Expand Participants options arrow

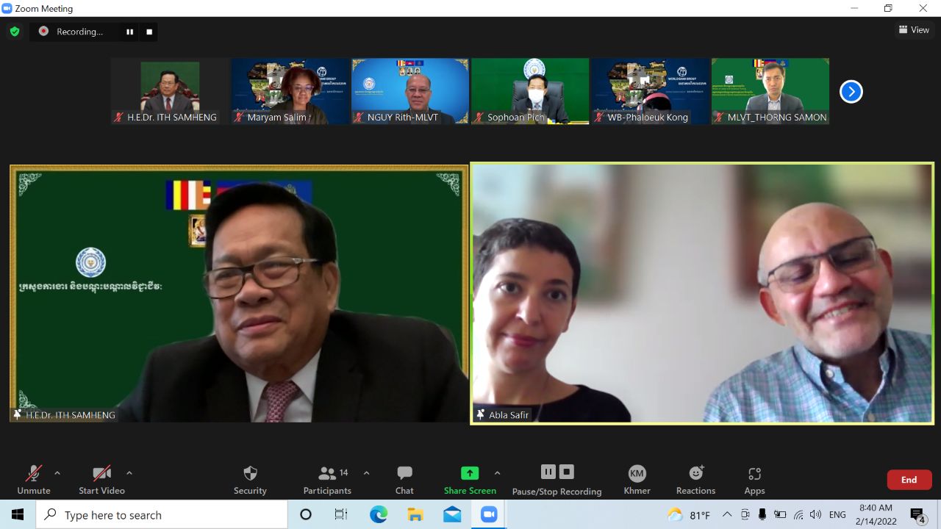[366, 473]
